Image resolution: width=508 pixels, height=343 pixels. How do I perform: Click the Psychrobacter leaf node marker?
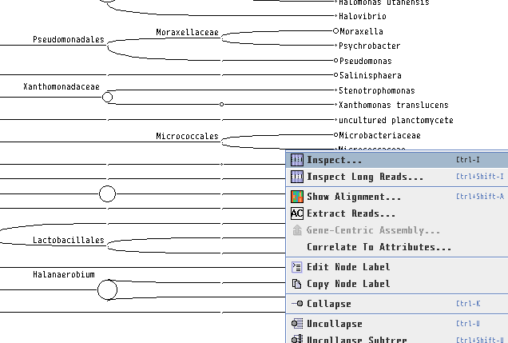point(336,46)
